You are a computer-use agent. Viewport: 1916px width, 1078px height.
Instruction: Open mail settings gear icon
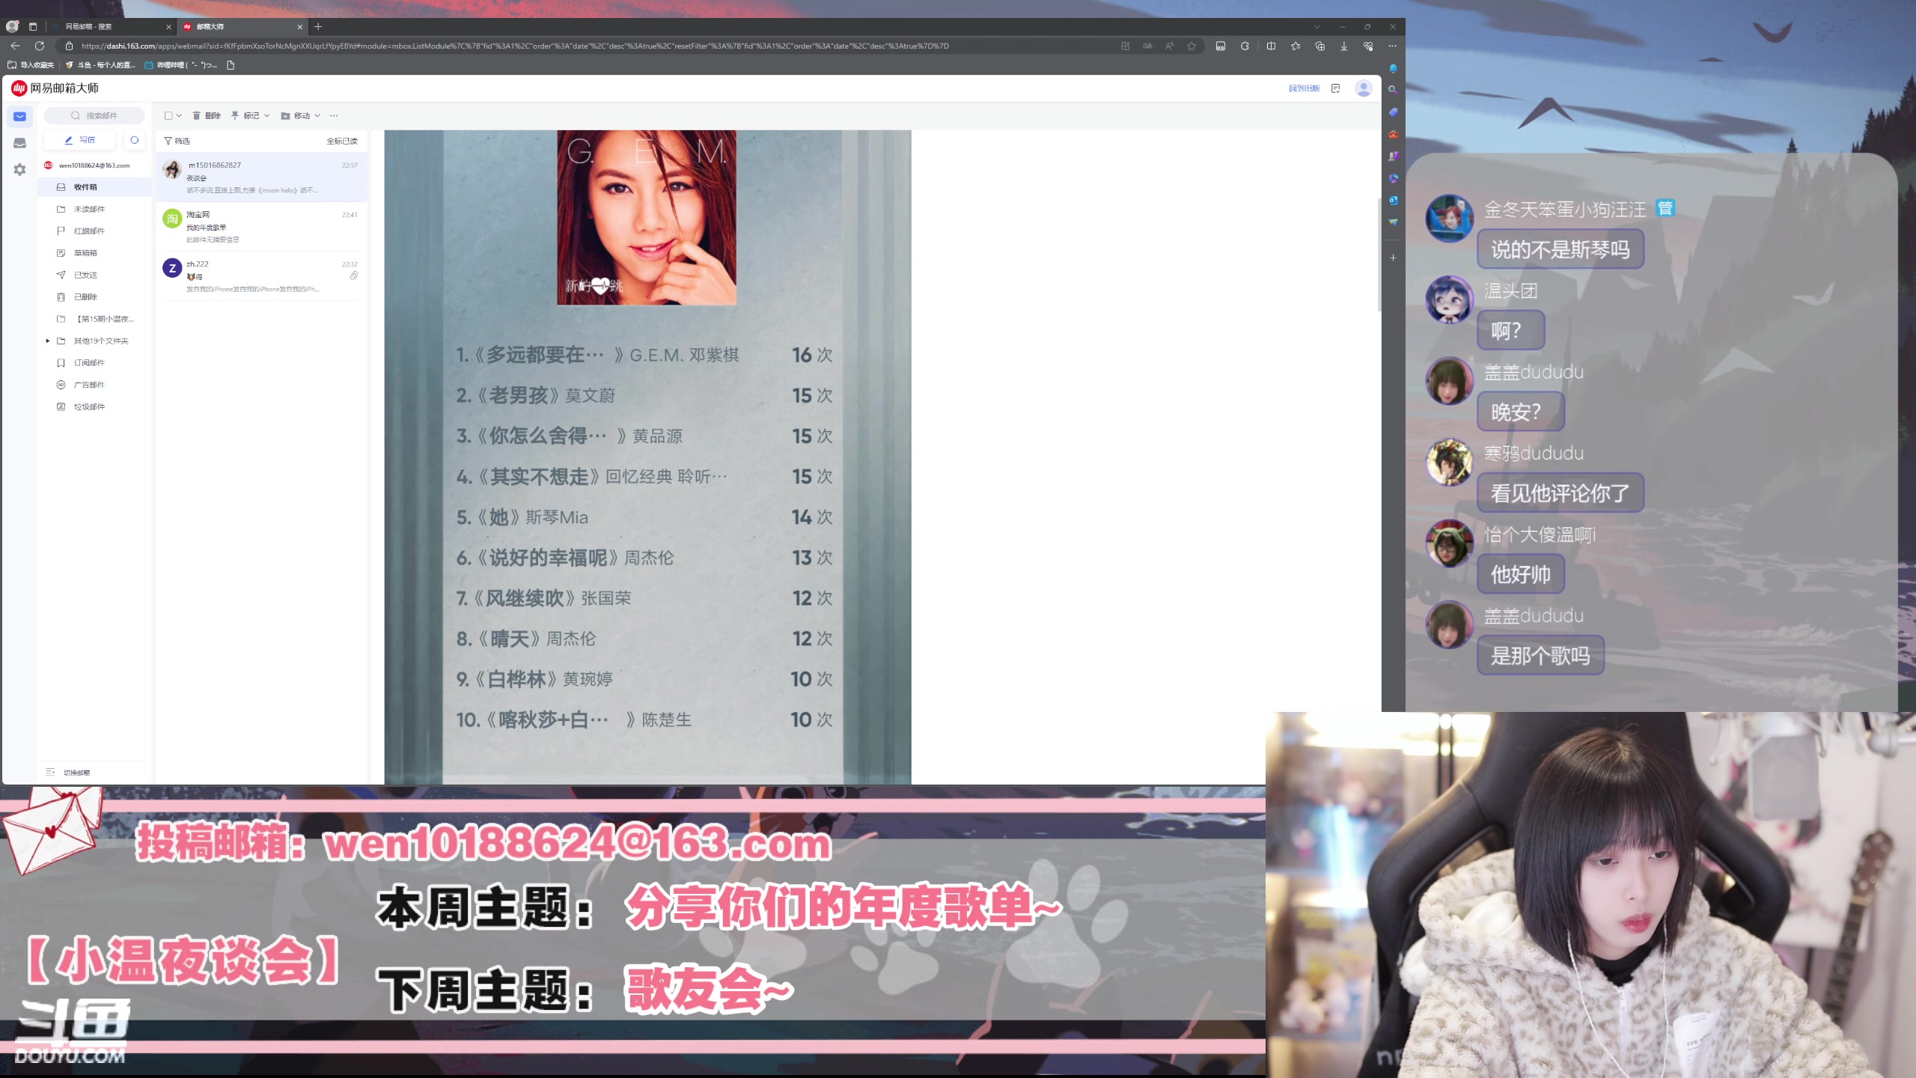19,170
